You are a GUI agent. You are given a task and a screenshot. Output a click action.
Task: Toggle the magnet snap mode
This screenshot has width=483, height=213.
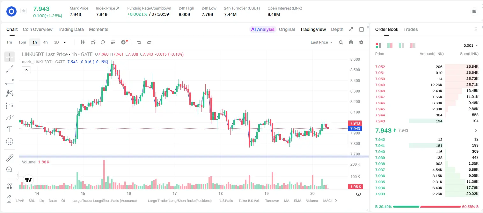[x=10, y=186]
